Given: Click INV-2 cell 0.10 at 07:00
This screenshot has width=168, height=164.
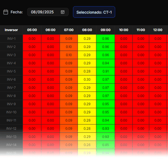Looking at the screenshot, I should click(x=69, y=47).
